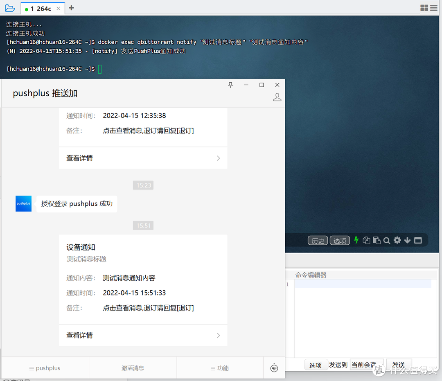Open 查看详情 for the 15:51:33 notification

click(x=143, y=335)
